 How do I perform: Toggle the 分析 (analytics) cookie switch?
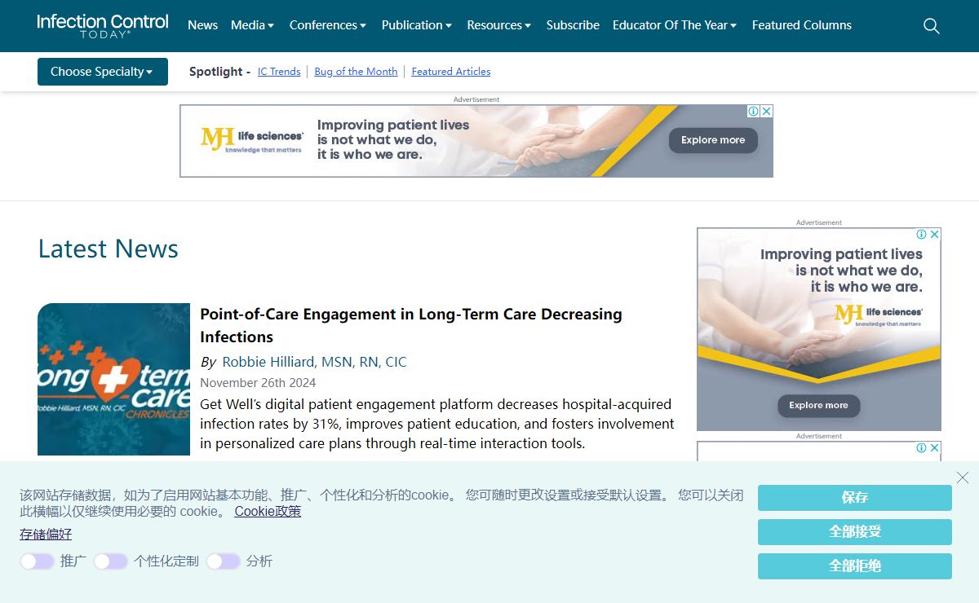[x=223, y=561]
